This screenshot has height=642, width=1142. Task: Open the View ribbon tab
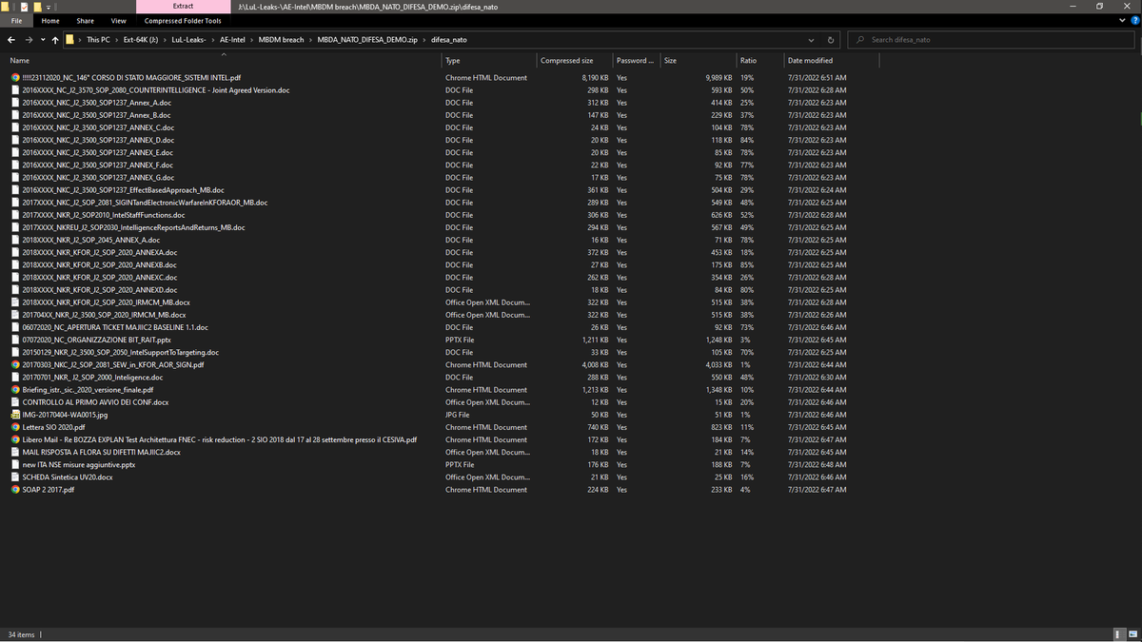pos(118,20)
